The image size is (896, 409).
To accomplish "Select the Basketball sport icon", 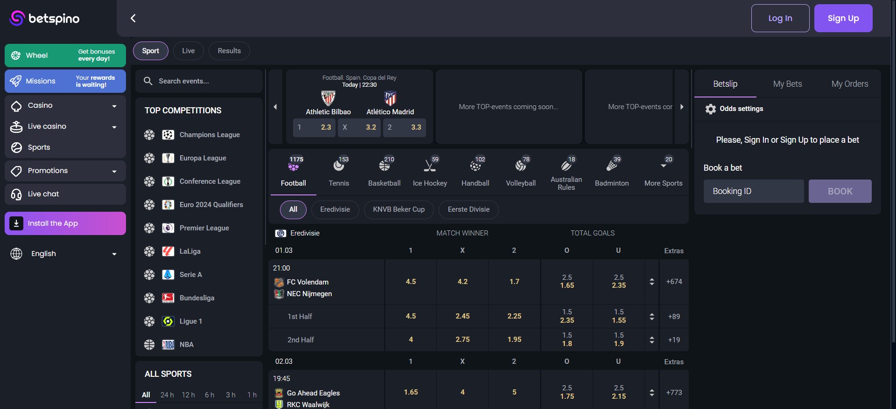I will [x=385, y=172].
